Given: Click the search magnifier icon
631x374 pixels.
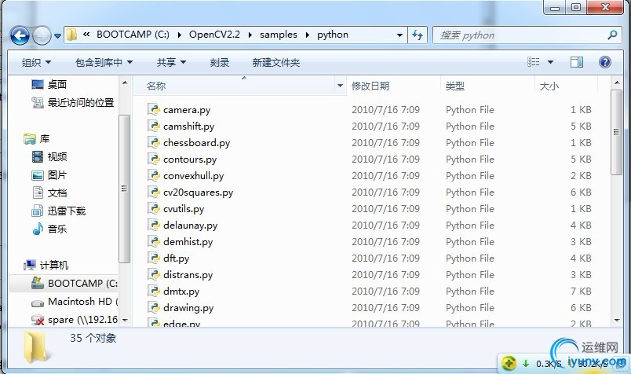Looking at the screenshot, I should tap(612, 35).
